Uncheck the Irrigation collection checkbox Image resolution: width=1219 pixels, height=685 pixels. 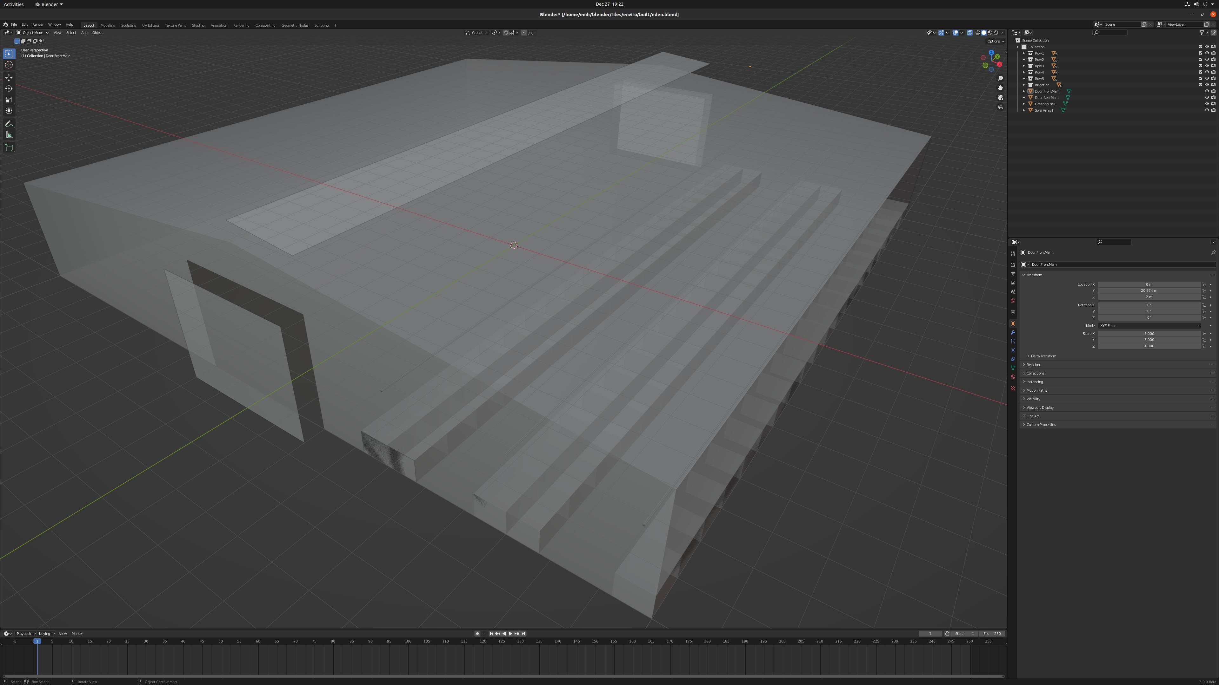pyautogui.click(x=1200, y=85)
